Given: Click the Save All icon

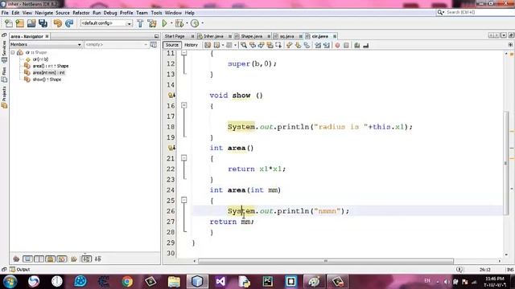Looking at the screenshot, I should coord(43,23).
